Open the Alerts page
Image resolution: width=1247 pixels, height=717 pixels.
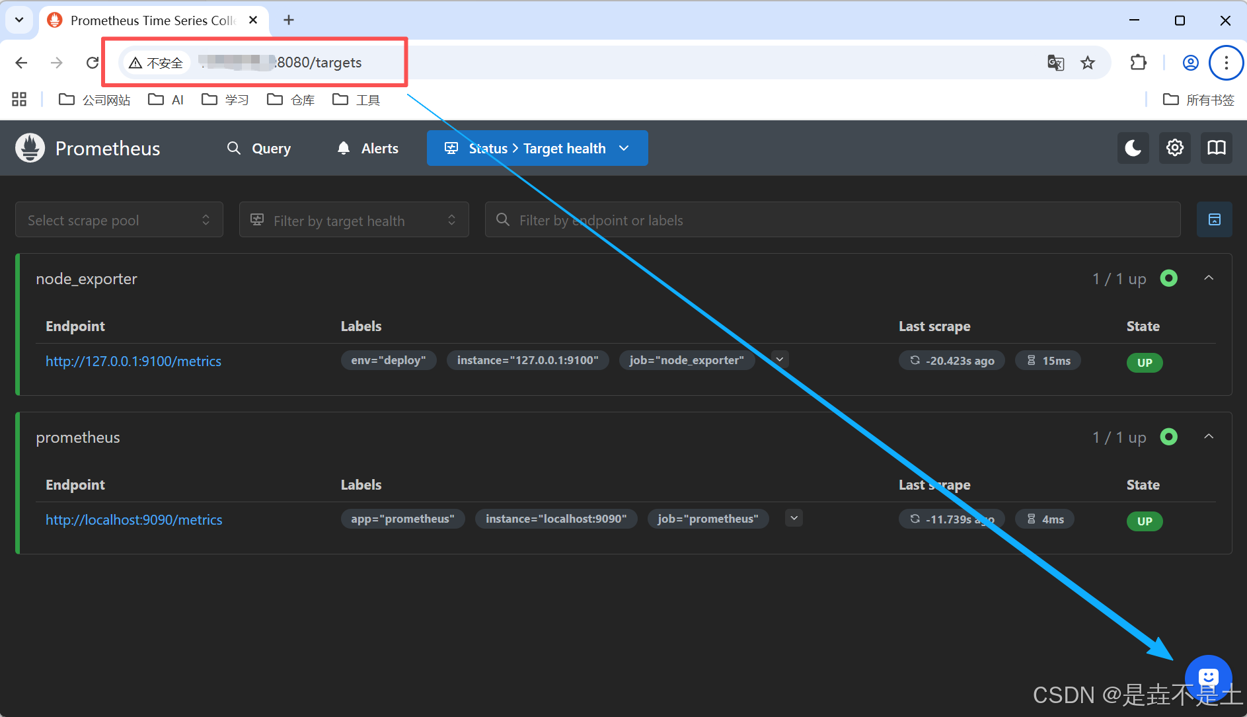click(x=368, y=148)
